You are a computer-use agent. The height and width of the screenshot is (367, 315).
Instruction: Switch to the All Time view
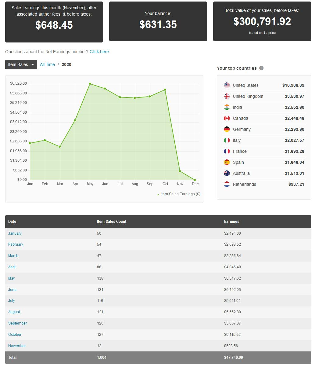pyautogui.click(x=47, y=64)
